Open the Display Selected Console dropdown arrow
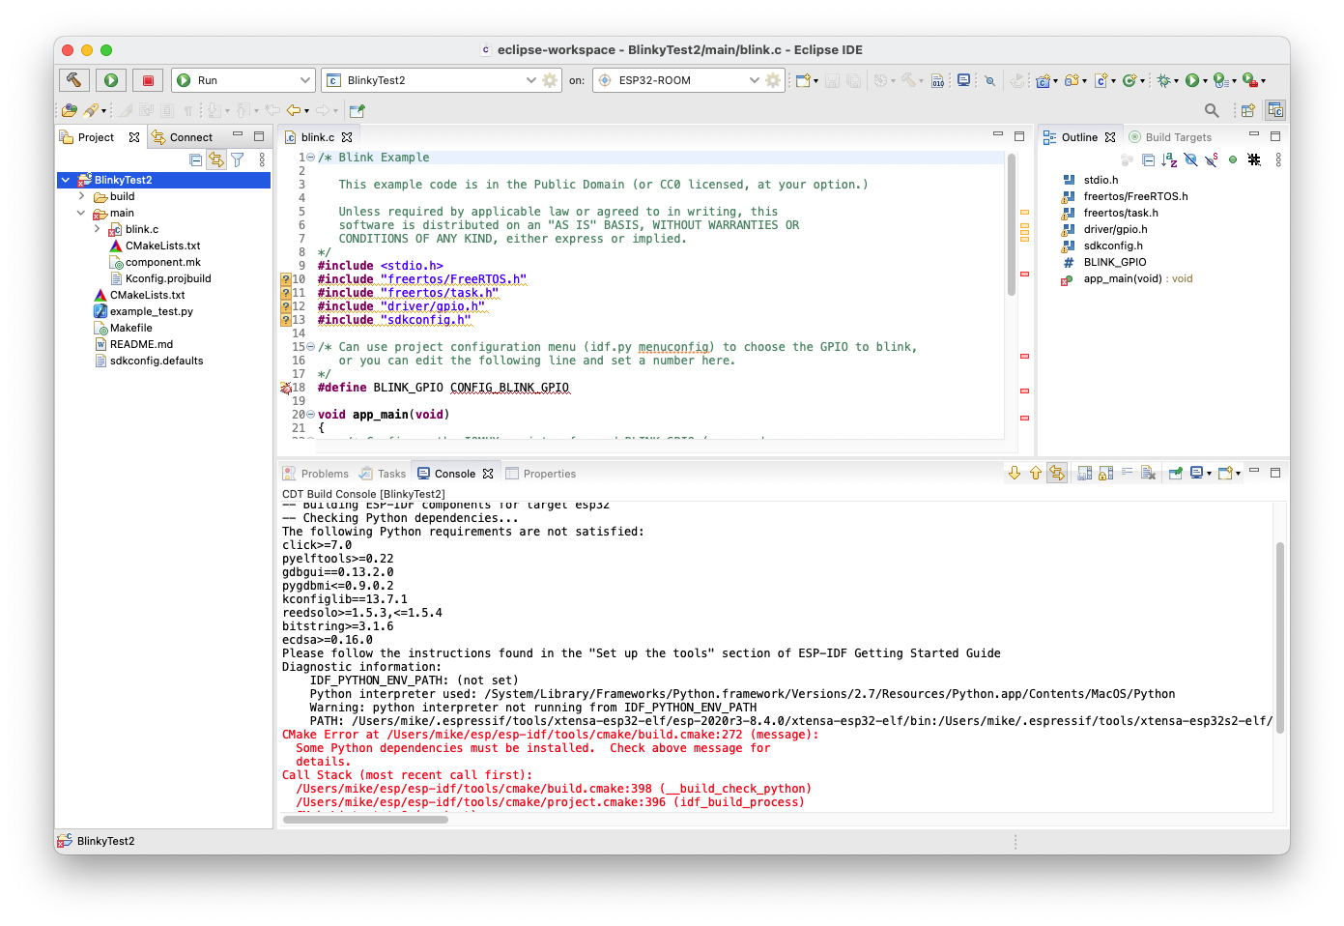The width and height of the screenshot is (1344, 926). tap(1209, 474)
